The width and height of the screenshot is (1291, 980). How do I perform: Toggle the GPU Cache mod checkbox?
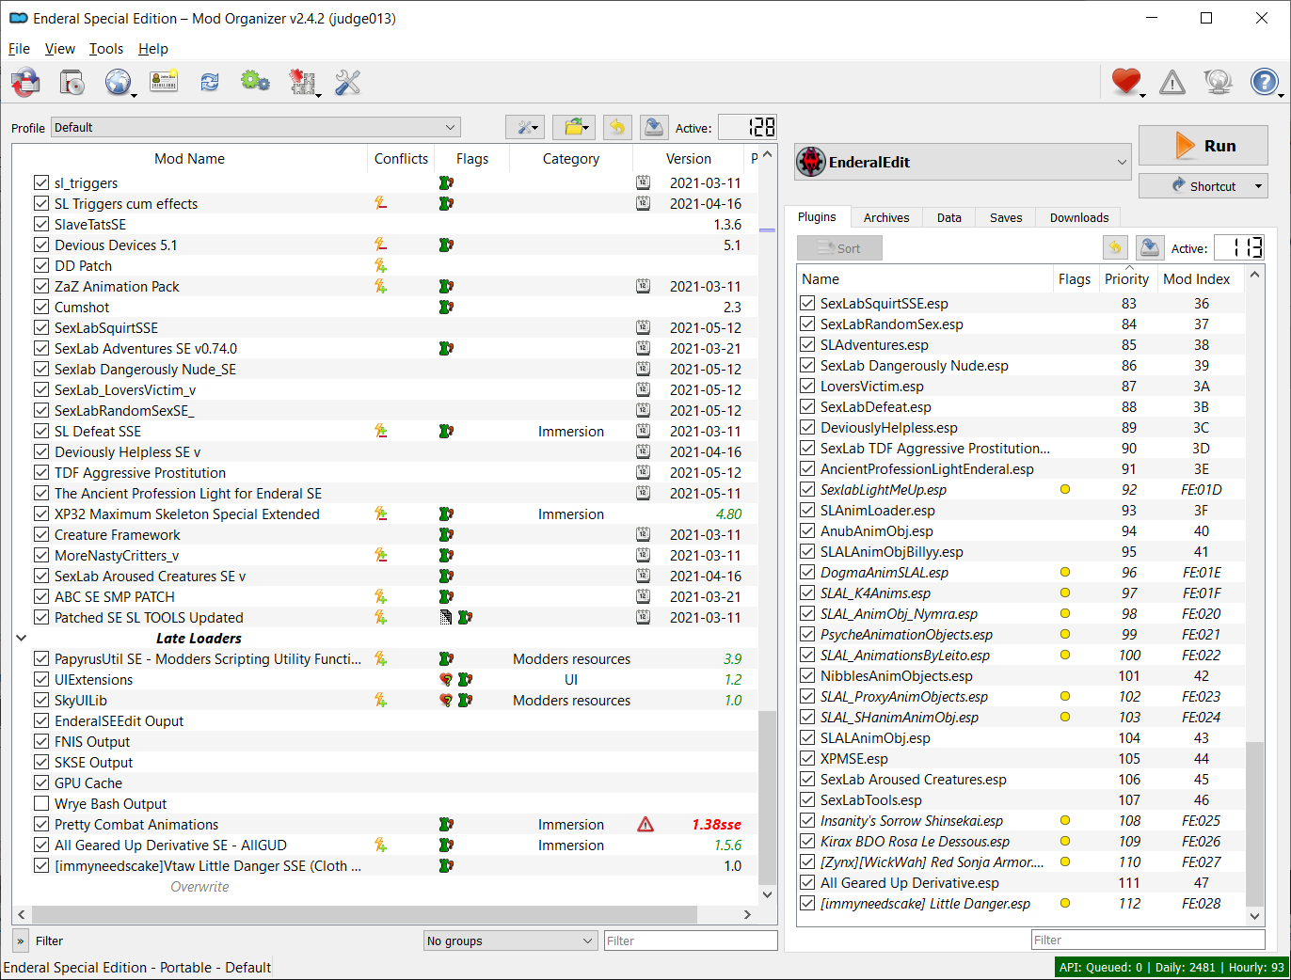coord(41,783)
